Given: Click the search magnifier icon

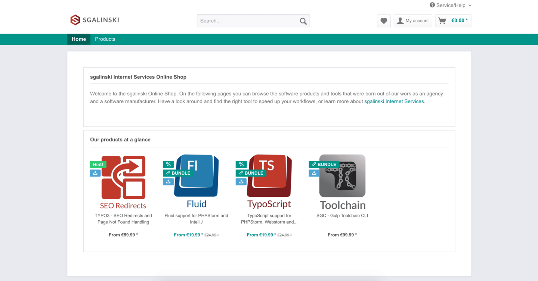Looking at the screenshot, I should [303, 21].
